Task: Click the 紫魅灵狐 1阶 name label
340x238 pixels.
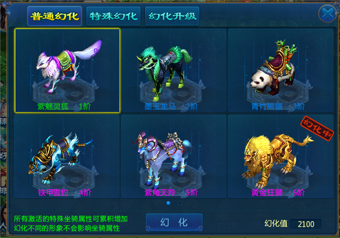Action: (64, 107)
